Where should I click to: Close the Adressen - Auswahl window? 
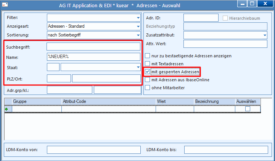[x=265, y=4]
